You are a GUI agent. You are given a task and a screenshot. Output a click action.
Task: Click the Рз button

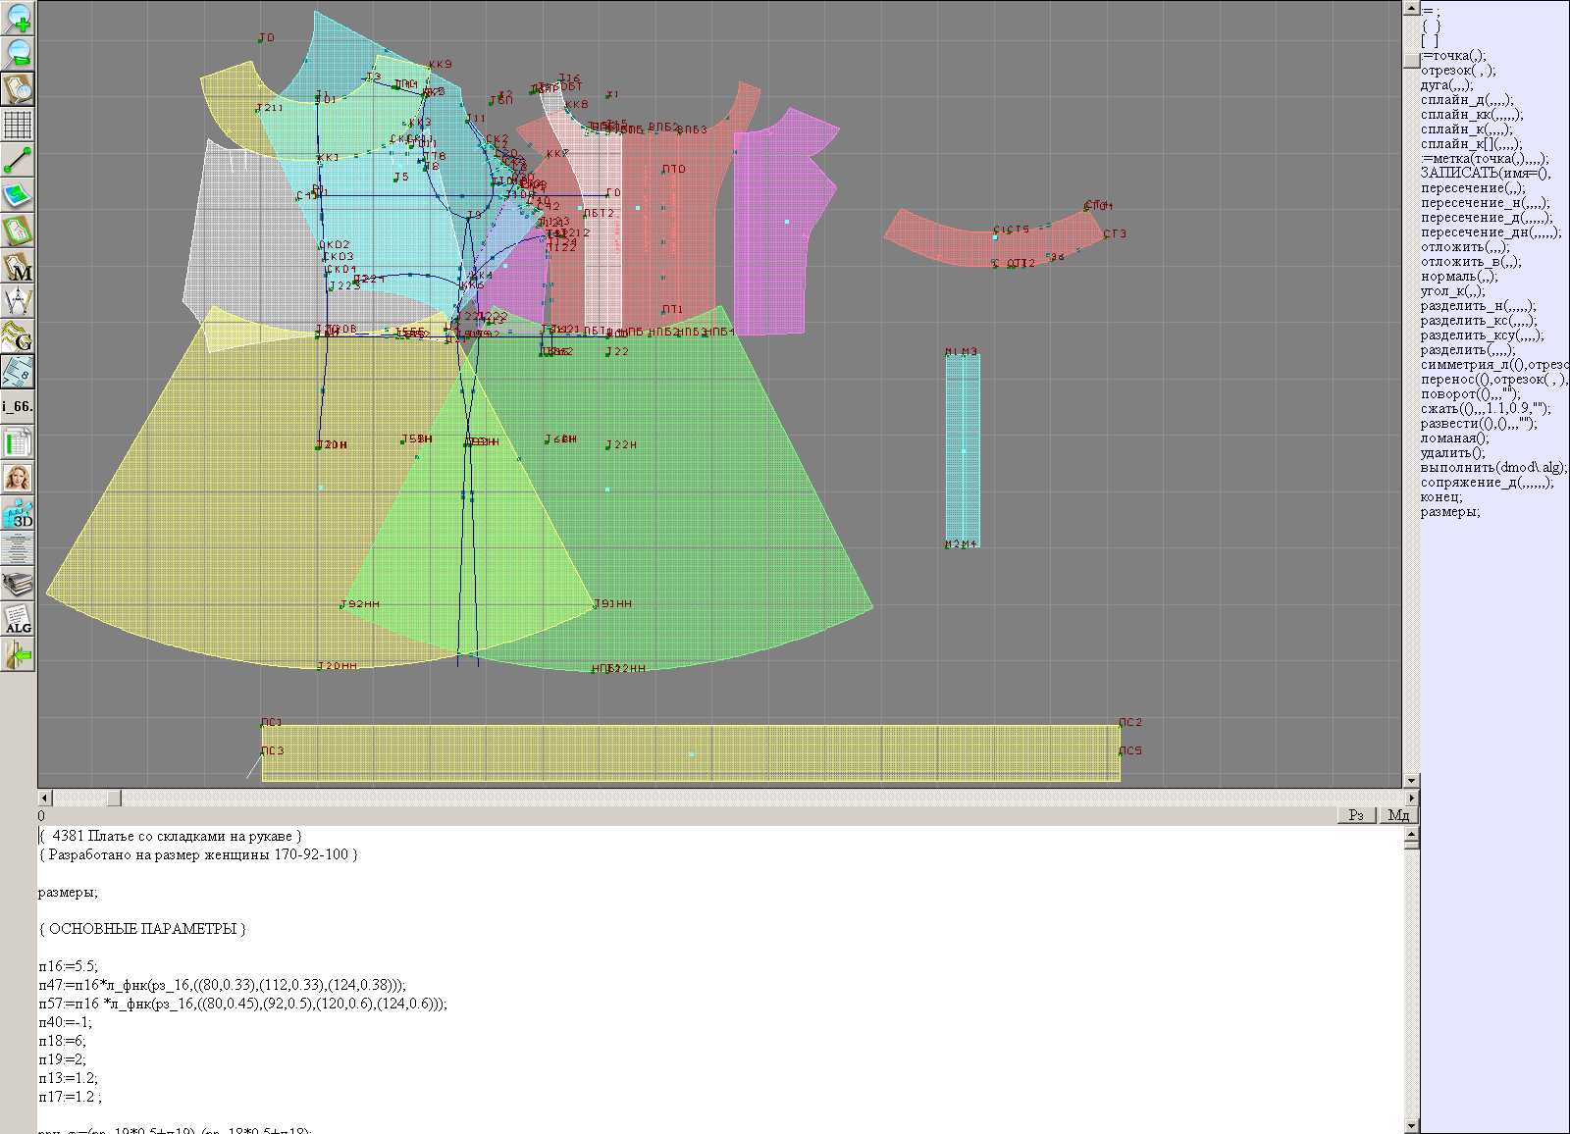(1356, 815)
